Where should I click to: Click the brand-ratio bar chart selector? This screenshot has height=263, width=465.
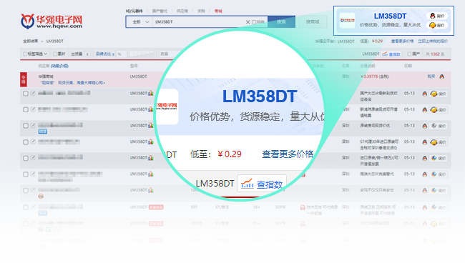click(x=142, y=54)
